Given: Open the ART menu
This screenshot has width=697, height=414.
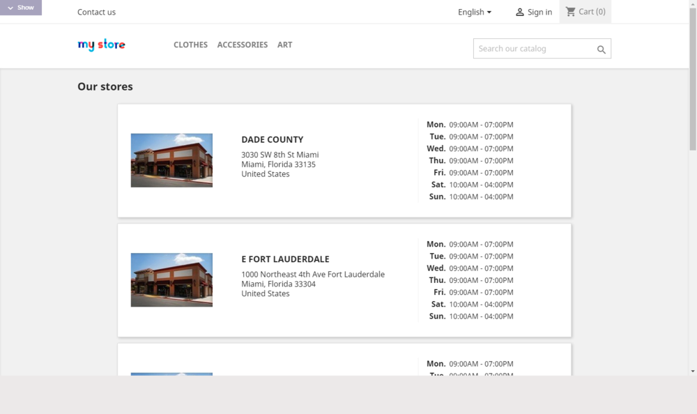Looking at the screenshot, I should coord(284,45).
